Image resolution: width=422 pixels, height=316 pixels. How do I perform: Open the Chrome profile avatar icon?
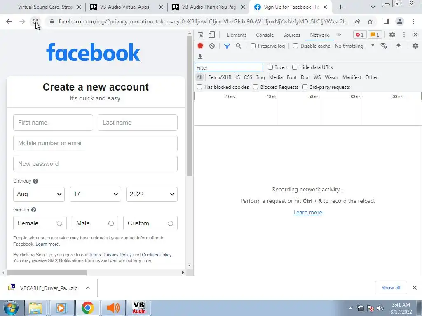[x=400, y=21]
